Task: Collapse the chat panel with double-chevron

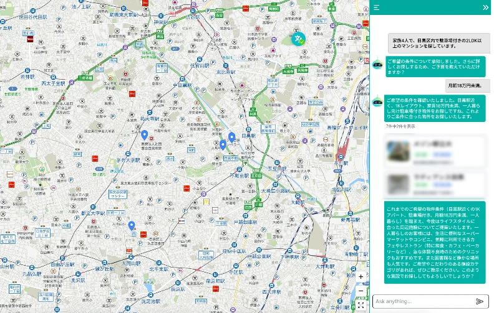Action: pos(485,7)
